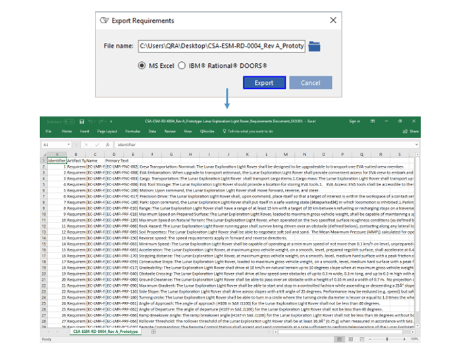The width and height of the screenshot is (453, 352).
Task: Open the Undo history dropdown arrow
Action: pos(95,122)
